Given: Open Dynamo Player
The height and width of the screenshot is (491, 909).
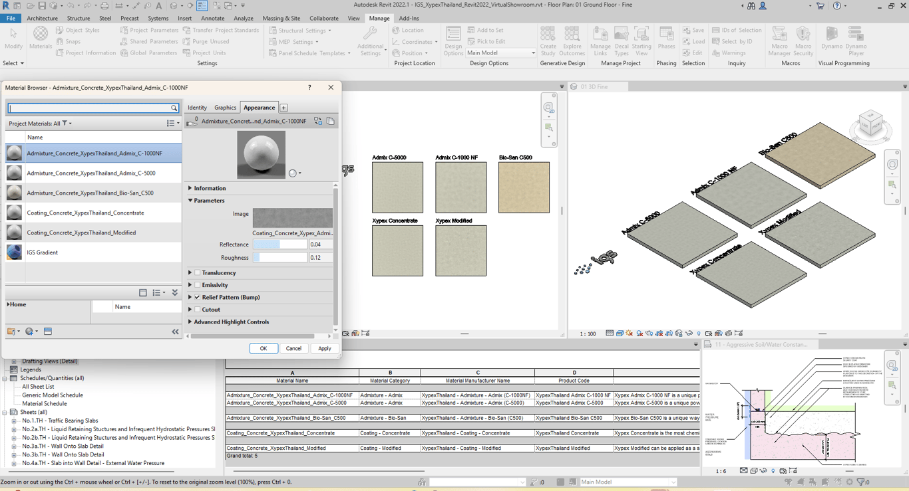Looking at the screenshot, I should point(856,41).
